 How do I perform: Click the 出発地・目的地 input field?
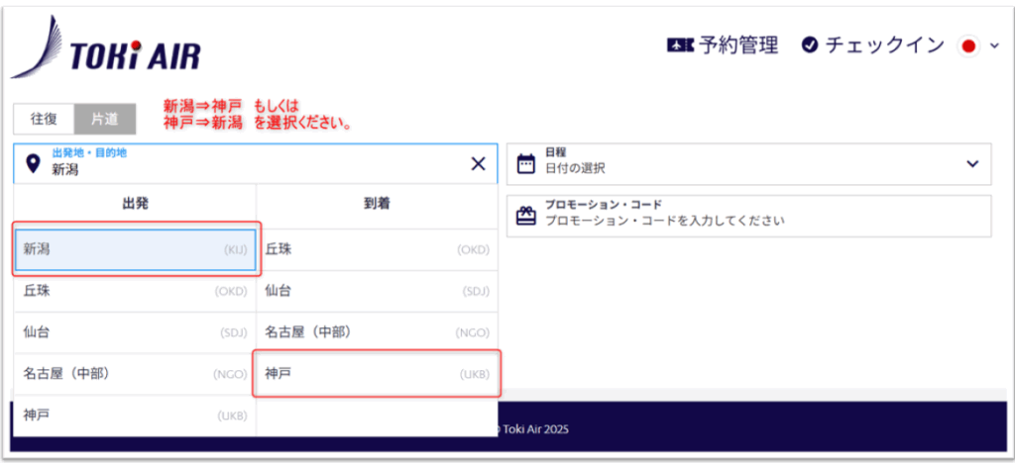(256, 163)
